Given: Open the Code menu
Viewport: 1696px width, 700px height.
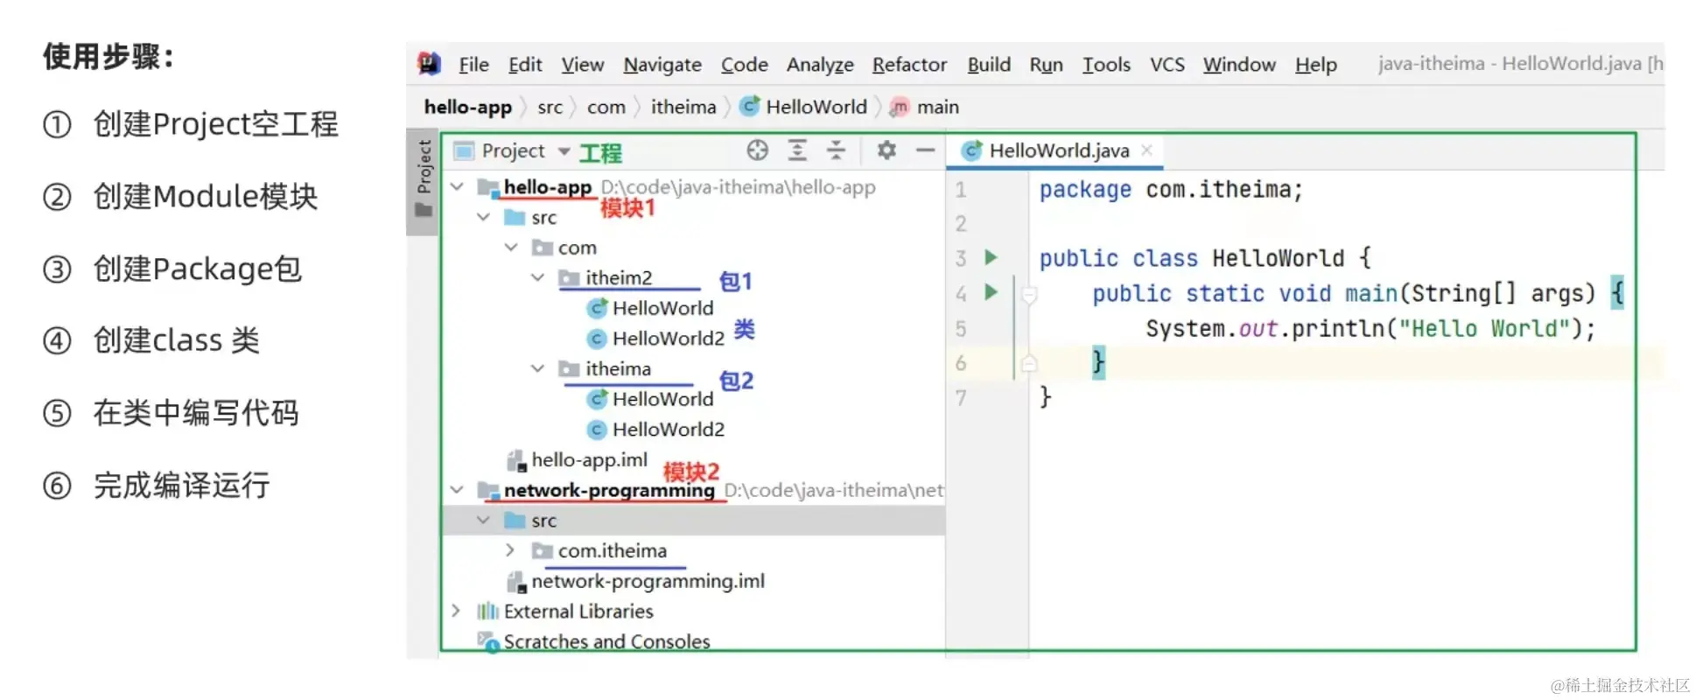Looking at the screenshot, I should coord(744,65).
